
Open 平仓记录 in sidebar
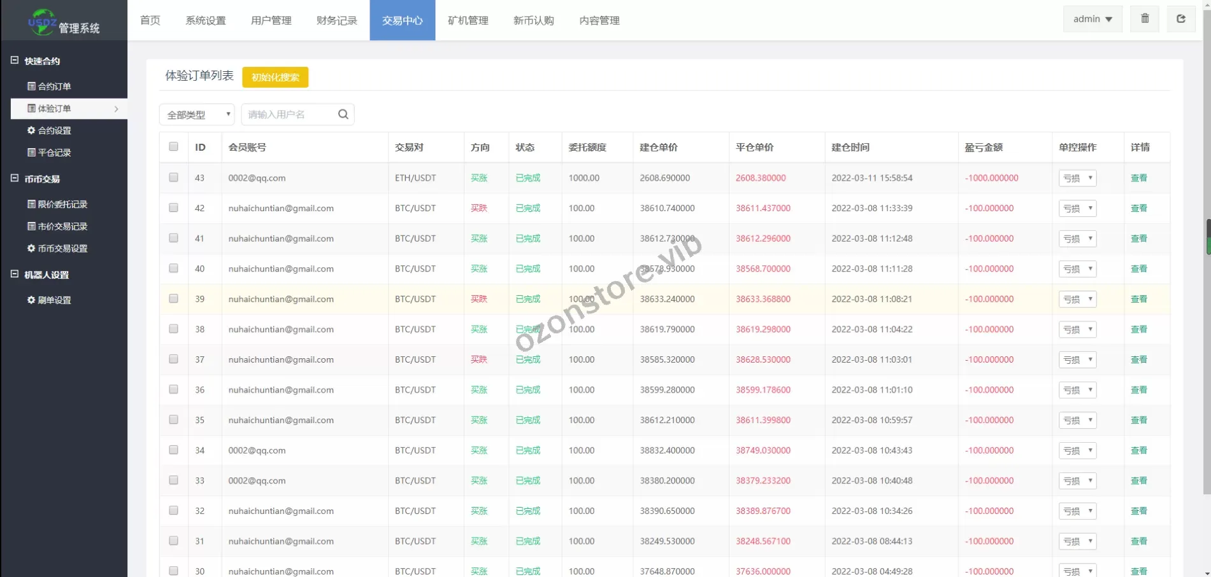click(x=49, y=153)
